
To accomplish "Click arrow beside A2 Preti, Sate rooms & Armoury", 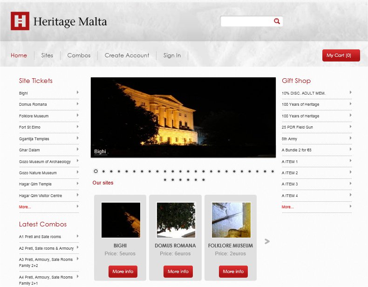I will 77,247.
